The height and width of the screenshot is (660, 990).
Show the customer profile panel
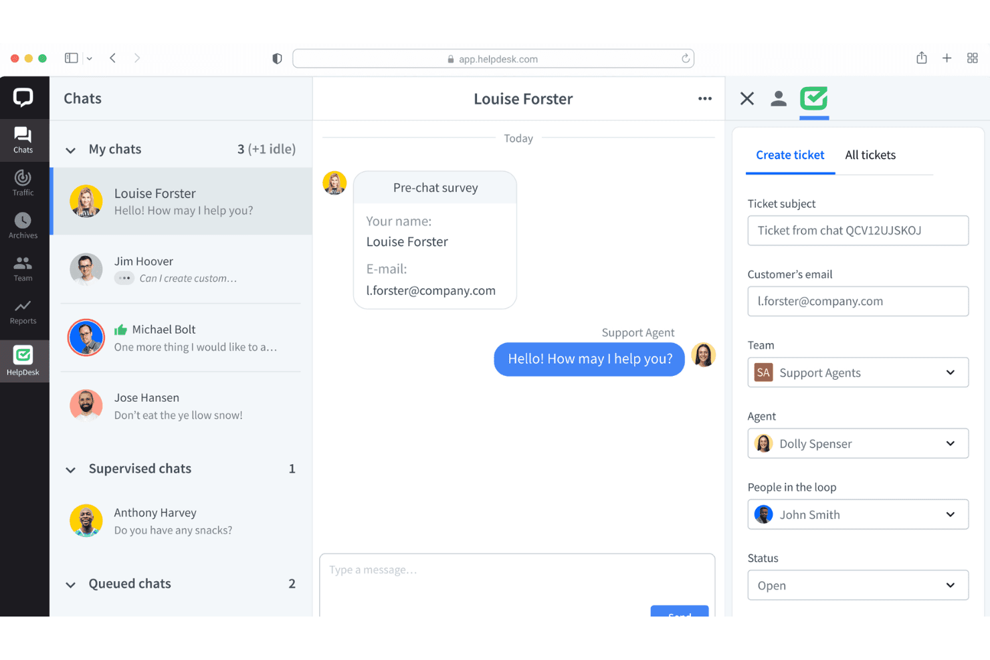click(x=779, y=98)
